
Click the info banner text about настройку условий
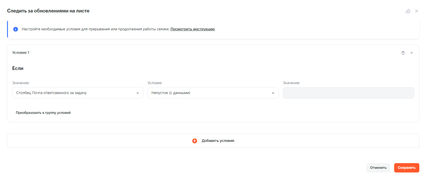[95, 29]
